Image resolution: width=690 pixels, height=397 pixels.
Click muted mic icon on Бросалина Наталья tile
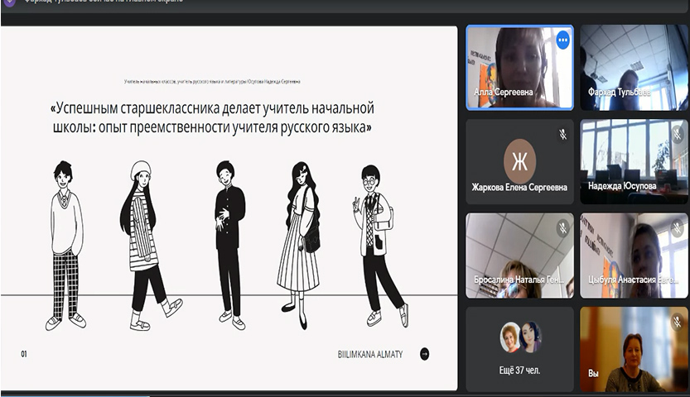[563, 227]
